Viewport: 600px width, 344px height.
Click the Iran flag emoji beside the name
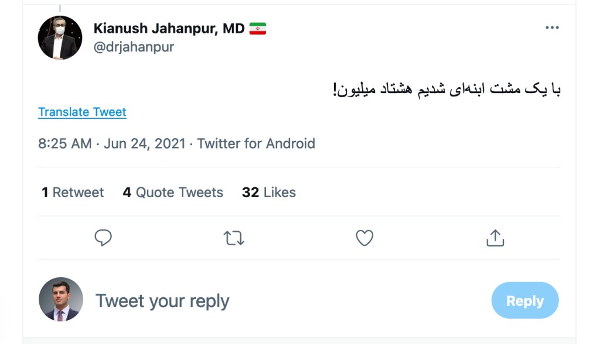tap(258, 29)
